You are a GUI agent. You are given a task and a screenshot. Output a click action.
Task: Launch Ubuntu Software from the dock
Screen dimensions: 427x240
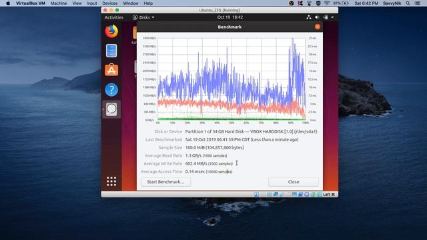tap(111, 70)
